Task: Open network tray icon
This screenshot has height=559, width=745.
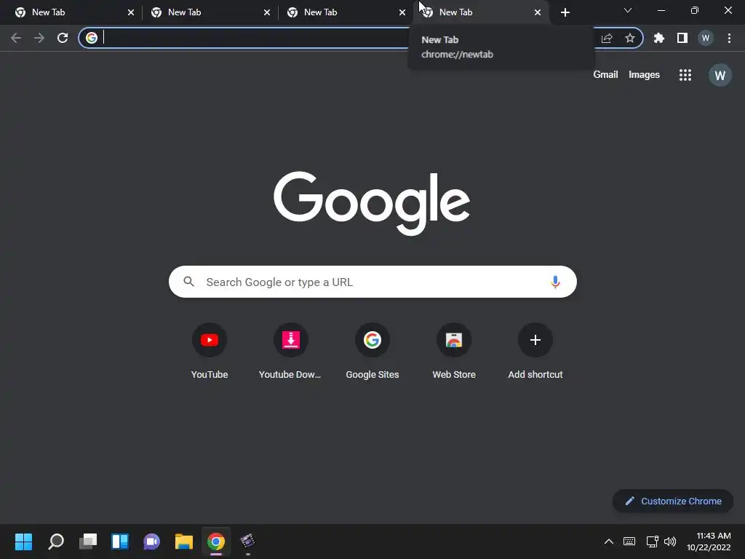Action: pos(652,542)
